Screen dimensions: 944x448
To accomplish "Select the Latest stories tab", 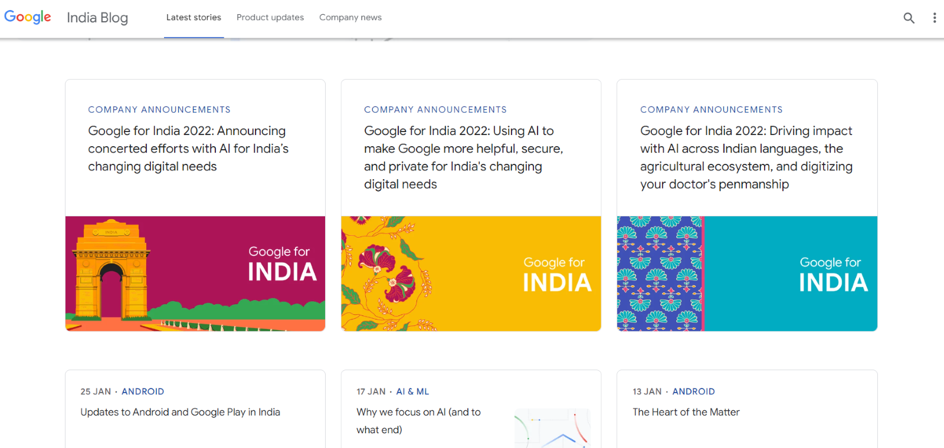I will [194, 18].
